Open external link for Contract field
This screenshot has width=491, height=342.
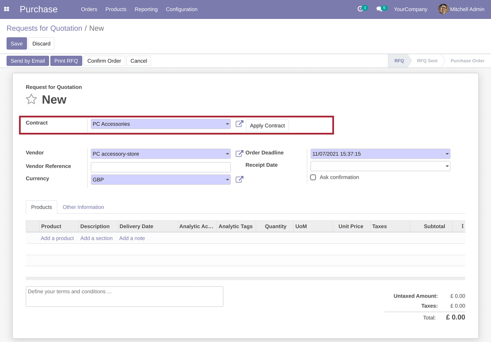pyautogui.click(x=239, y=124)
